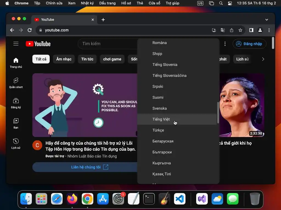
Task: Switch input source US in menu bar
Action: [x=200, y=3]
